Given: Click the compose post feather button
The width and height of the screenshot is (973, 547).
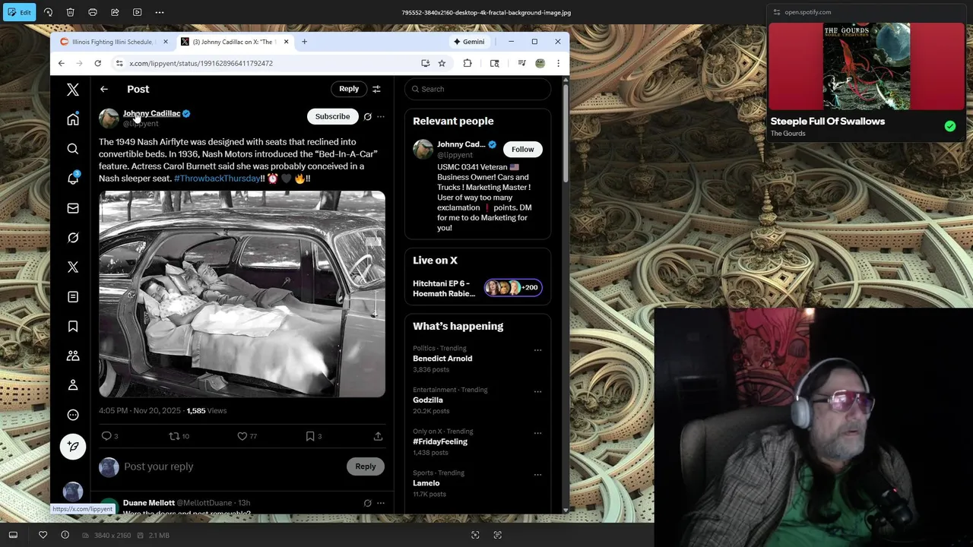Looking at the screenshot, I should coord(73,447).
